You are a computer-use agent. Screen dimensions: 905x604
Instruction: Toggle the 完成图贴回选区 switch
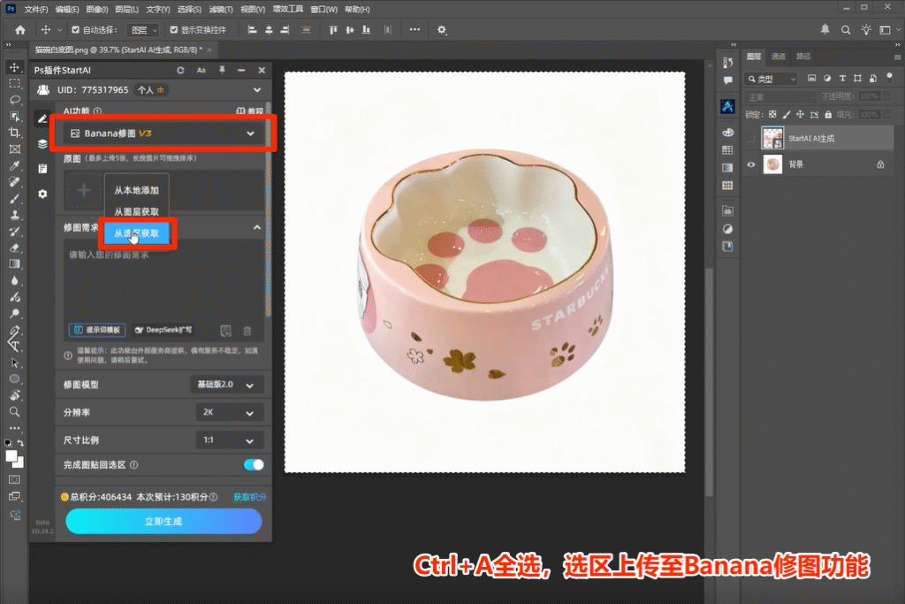coord(254,465)
